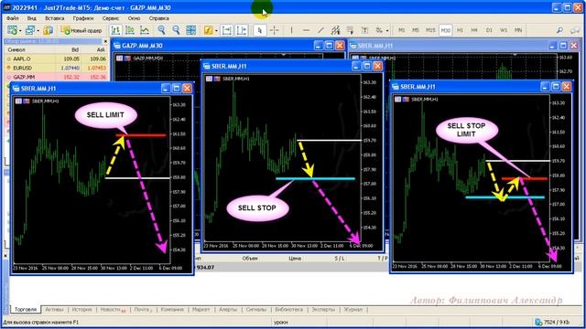Switch chart to candlestick mode
This screenshot has height=329, width=586.
(x=130, y=30)
